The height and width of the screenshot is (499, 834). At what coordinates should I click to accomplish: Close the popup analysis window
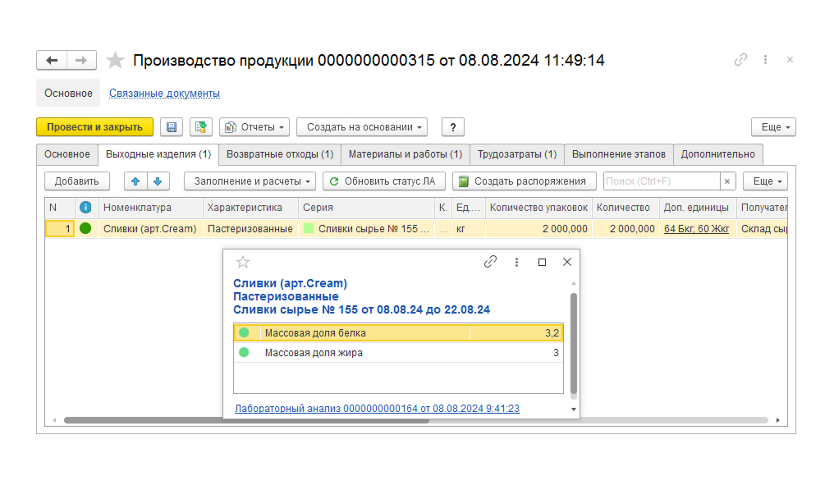pyautogui.click(x=567, y=262)
